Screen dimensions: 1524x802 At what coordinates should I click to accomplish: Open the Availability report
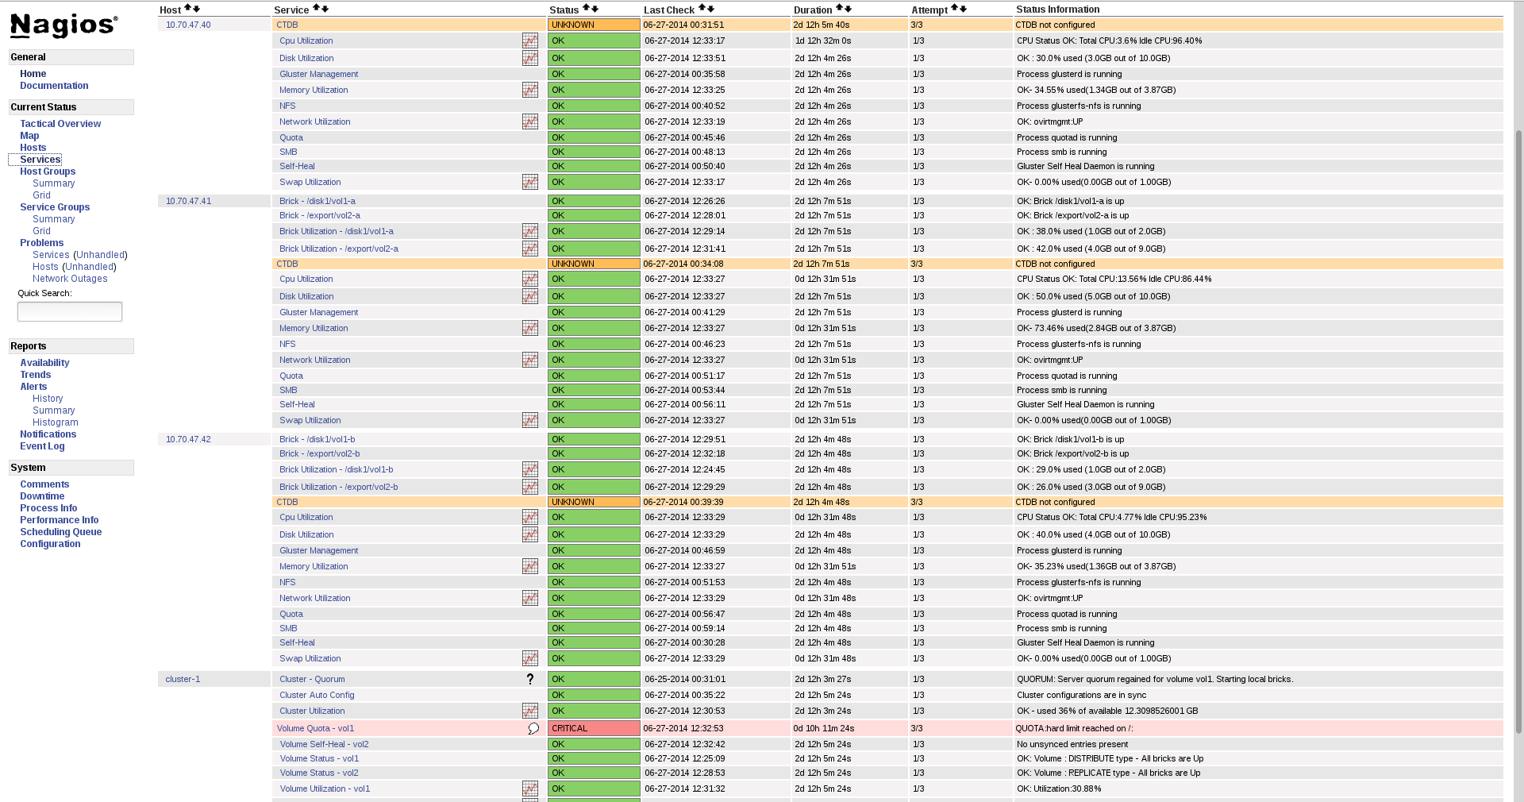(44, 362)
